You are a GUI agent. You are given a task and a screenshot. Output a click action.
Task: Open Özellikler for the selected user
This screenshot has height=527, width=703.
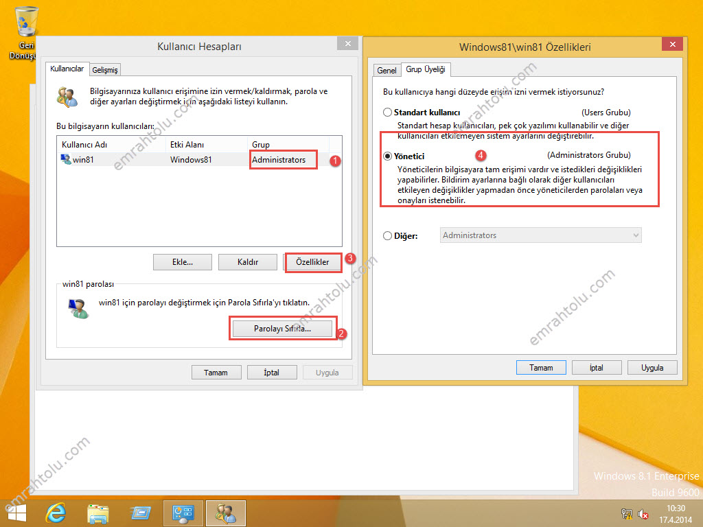coord(312,262)
